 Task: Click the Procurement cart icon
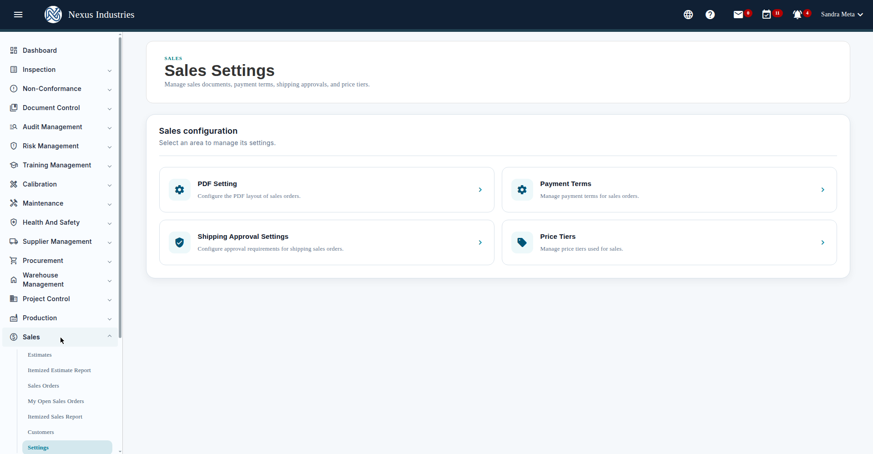click(x=14, y=261)
